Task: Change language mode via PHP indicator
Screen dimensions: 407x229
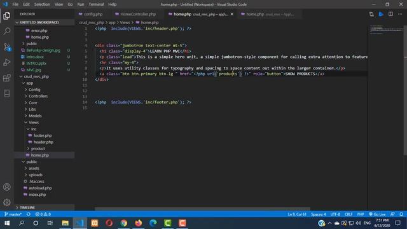Action: tap(361, 214)
